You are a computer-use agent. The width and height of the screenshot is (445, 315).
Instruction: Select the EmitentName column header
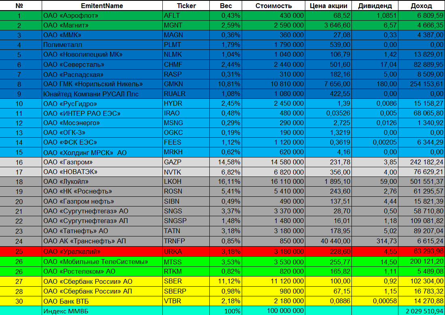tap(102, 6)
